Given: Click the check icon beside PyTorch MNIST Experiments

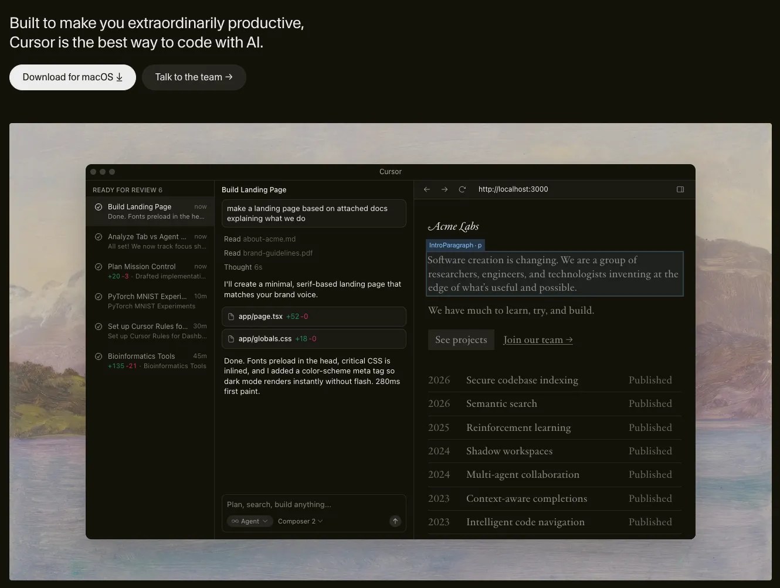Looking at the screenshot, I should (x=99, y=297).
